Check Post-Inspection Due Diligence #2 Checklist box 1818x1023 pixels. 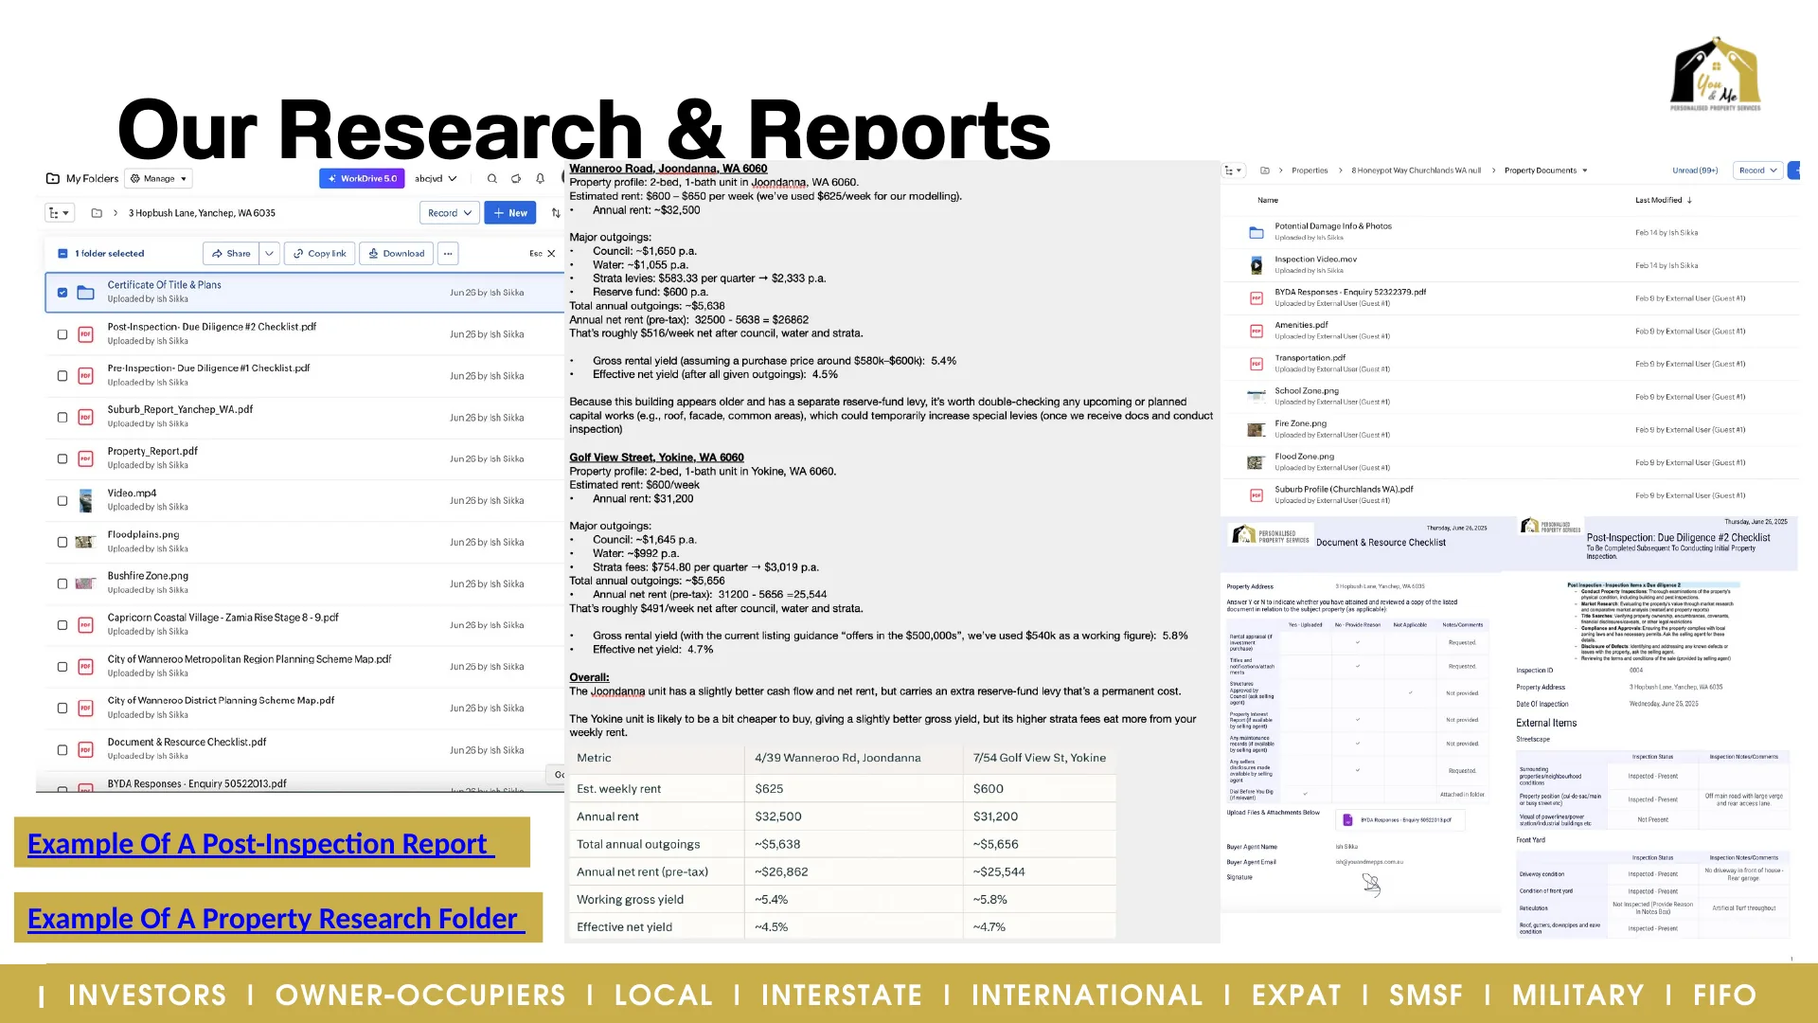tap(62, 334)
